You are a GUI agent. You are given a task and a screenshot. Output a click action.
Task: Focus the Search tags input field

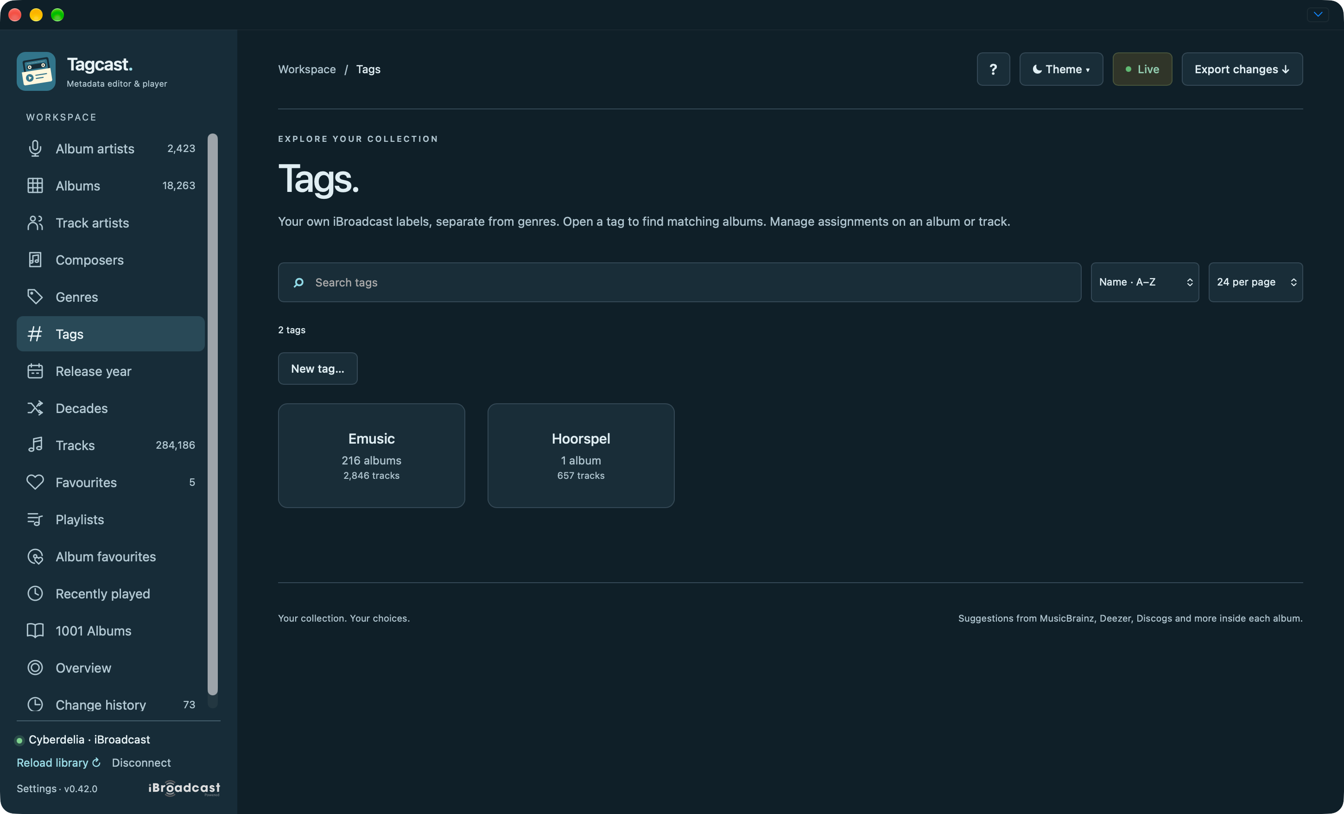coord(679,282)
